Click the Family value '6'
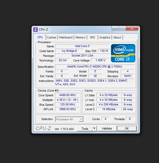This screenshot has width=159, height=163. coord(62,71)
